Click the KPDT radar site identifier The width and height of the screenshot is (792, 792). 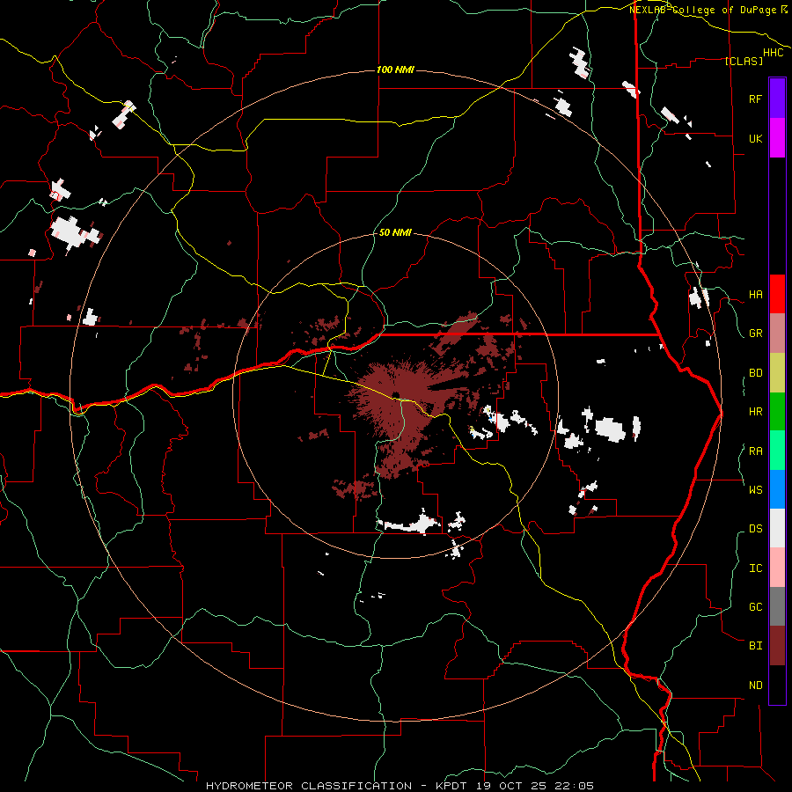pos(450,786)
